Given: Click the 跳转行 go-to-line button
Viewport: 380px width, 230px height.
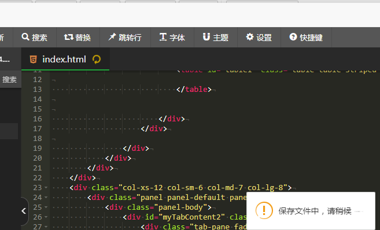Looking at the screenshot, I should [125, 38].
